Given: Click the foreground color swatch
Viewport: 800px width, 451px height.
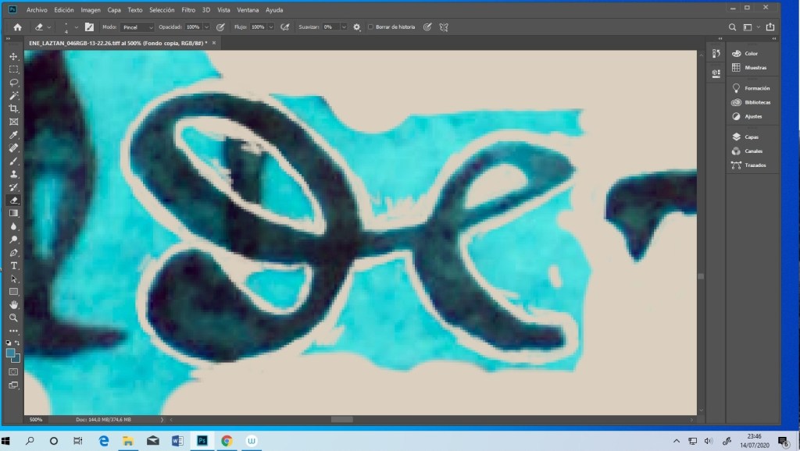Looking at the screenshot, I should [11, 353].
